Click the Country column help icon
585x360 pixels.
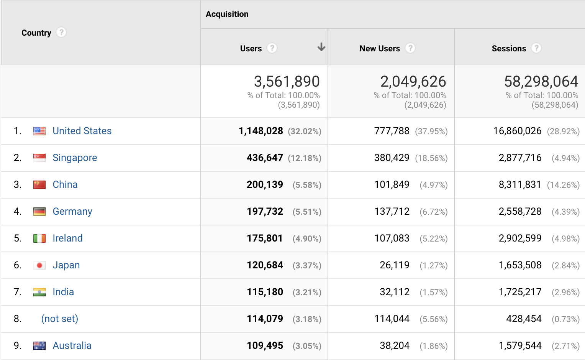coord(61,33)
